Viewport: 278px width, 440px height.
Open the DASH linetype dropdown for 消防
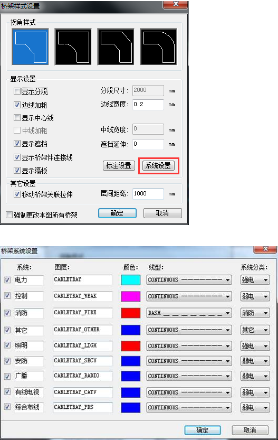189,313
